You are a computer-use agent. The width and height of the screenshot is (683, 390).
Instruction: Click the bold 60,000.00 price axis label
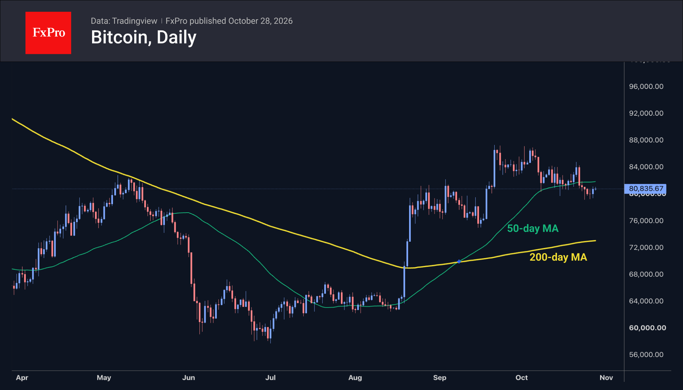647,328
